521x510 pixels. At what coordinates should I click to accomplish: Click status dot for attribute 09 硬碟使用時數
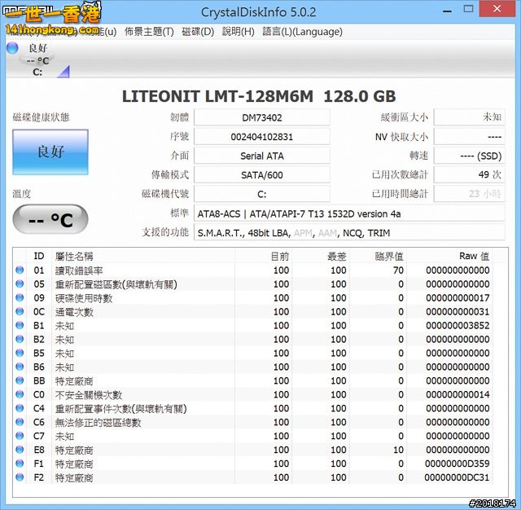click(20, 297)
